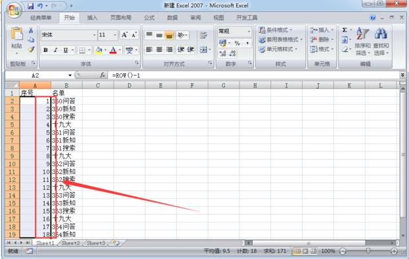Screen dimensions: 409x259
Task: Switch to the 开发工具 tab
Action: (247, 18)
